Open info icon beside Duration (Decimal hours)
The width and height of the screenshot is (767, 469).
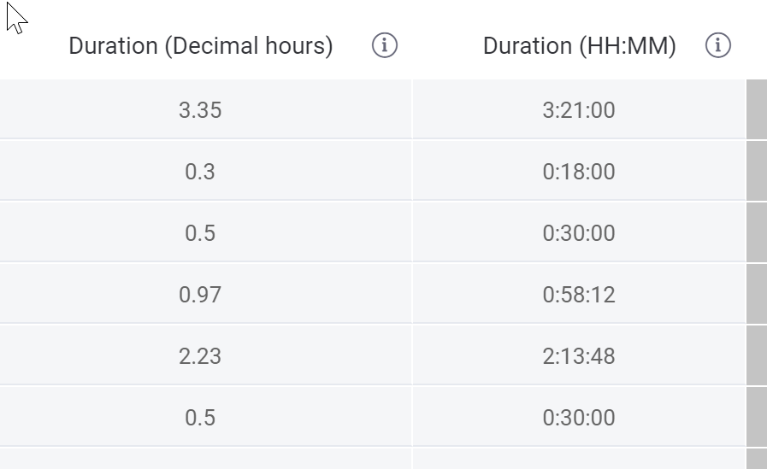pos(385,45)
